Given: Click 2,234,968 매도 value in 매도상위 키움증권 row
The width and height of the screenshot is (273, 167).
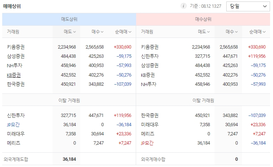Looking at the screenshot, I should tap(67, 47).
